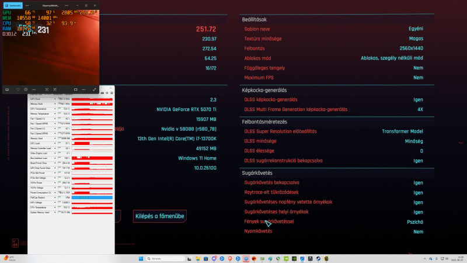The height and width of the screenshot is (263, 467).
Task: Open the Windows Start menu
Action: click(x=141, y=258)
